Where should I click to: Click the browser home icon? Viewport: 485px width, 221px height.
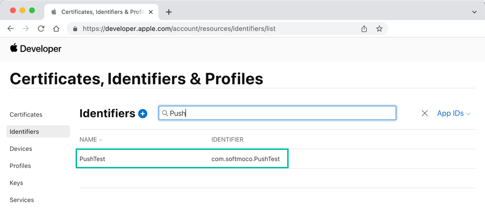click(56, 28)
